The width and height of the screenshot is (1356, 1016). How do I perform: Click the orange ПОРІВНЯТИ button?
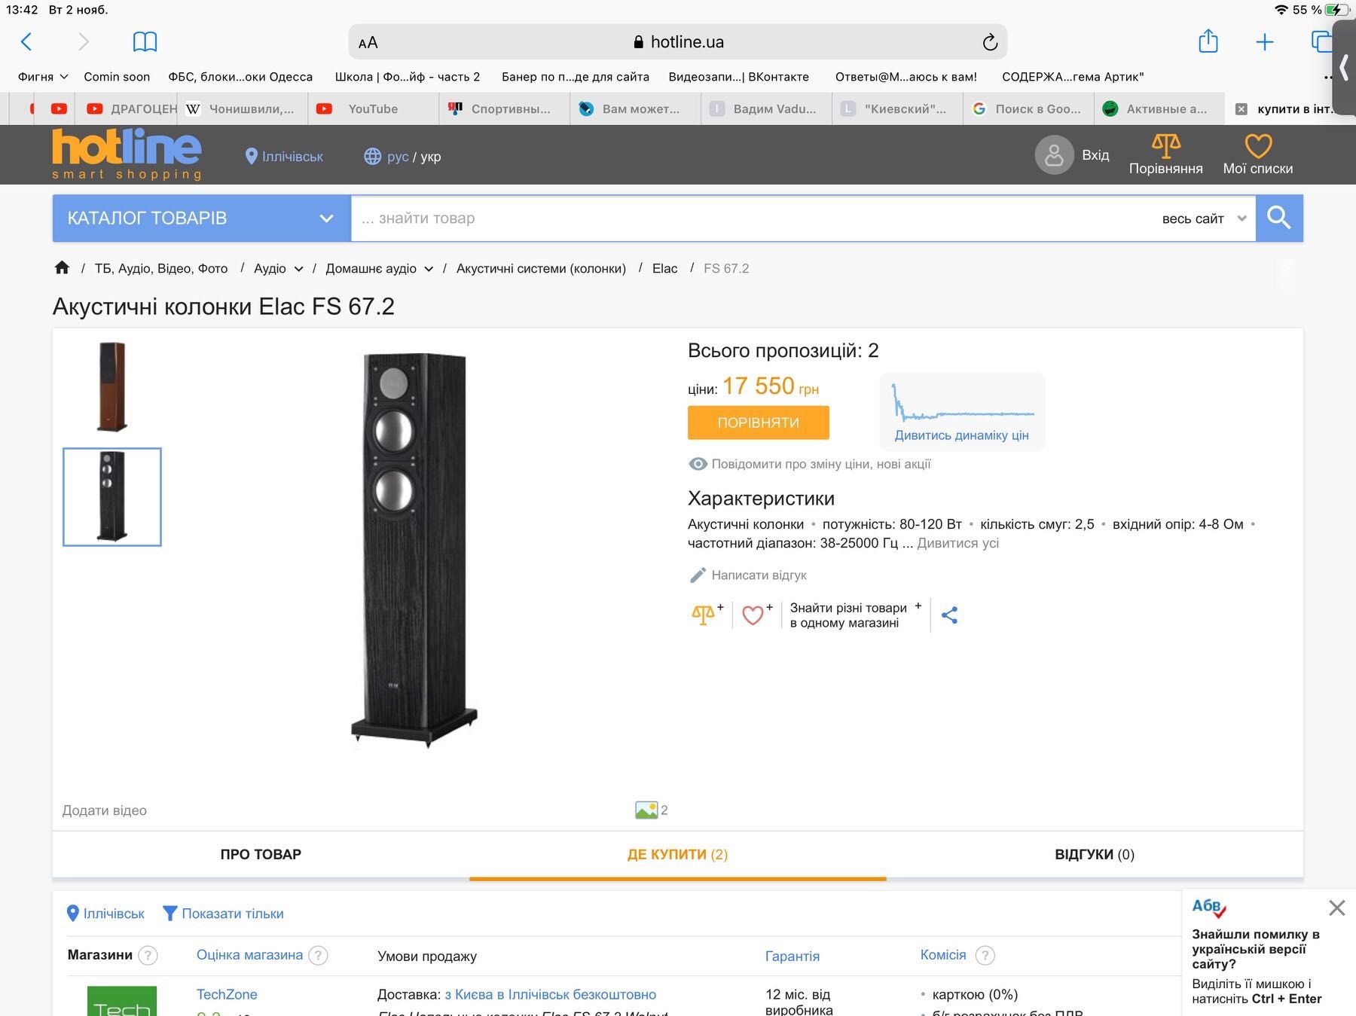pyautogui.click(x=758, y=423)
